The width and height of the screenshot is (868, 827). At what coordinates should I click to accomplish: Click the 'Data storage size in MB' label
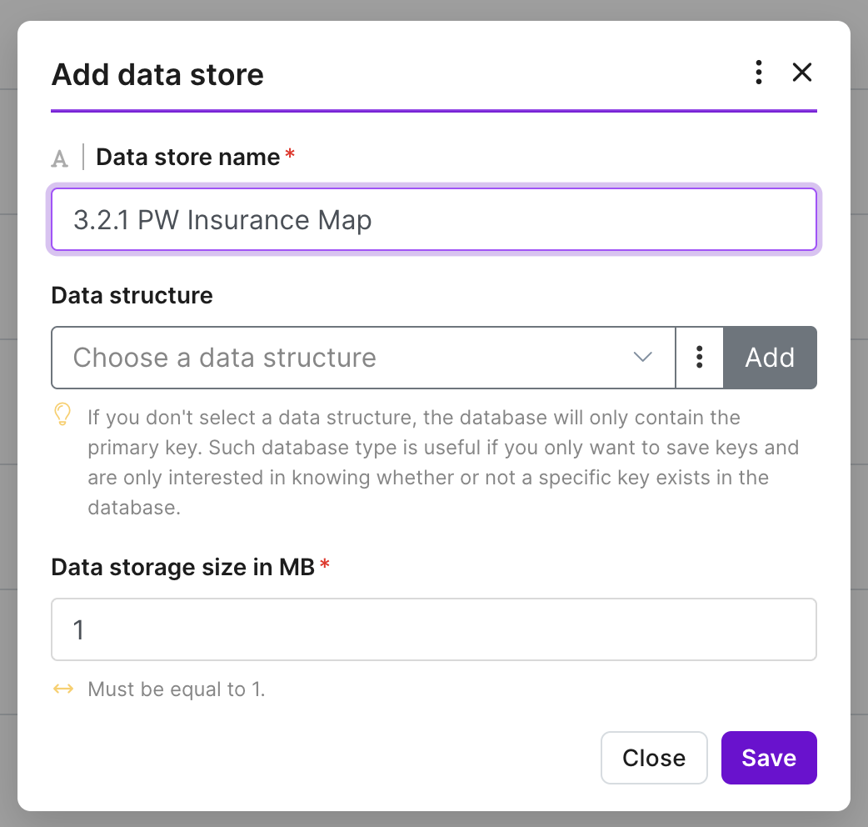point(182,567)
